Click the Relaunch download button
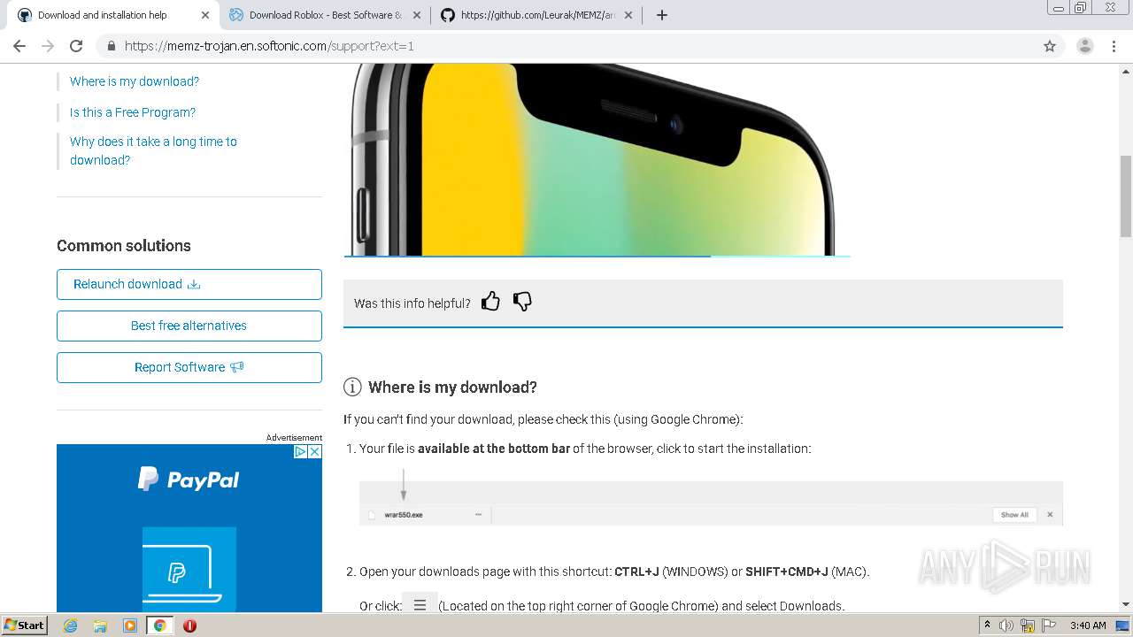Screen dimensions: 1133x637 pos(189,284)
